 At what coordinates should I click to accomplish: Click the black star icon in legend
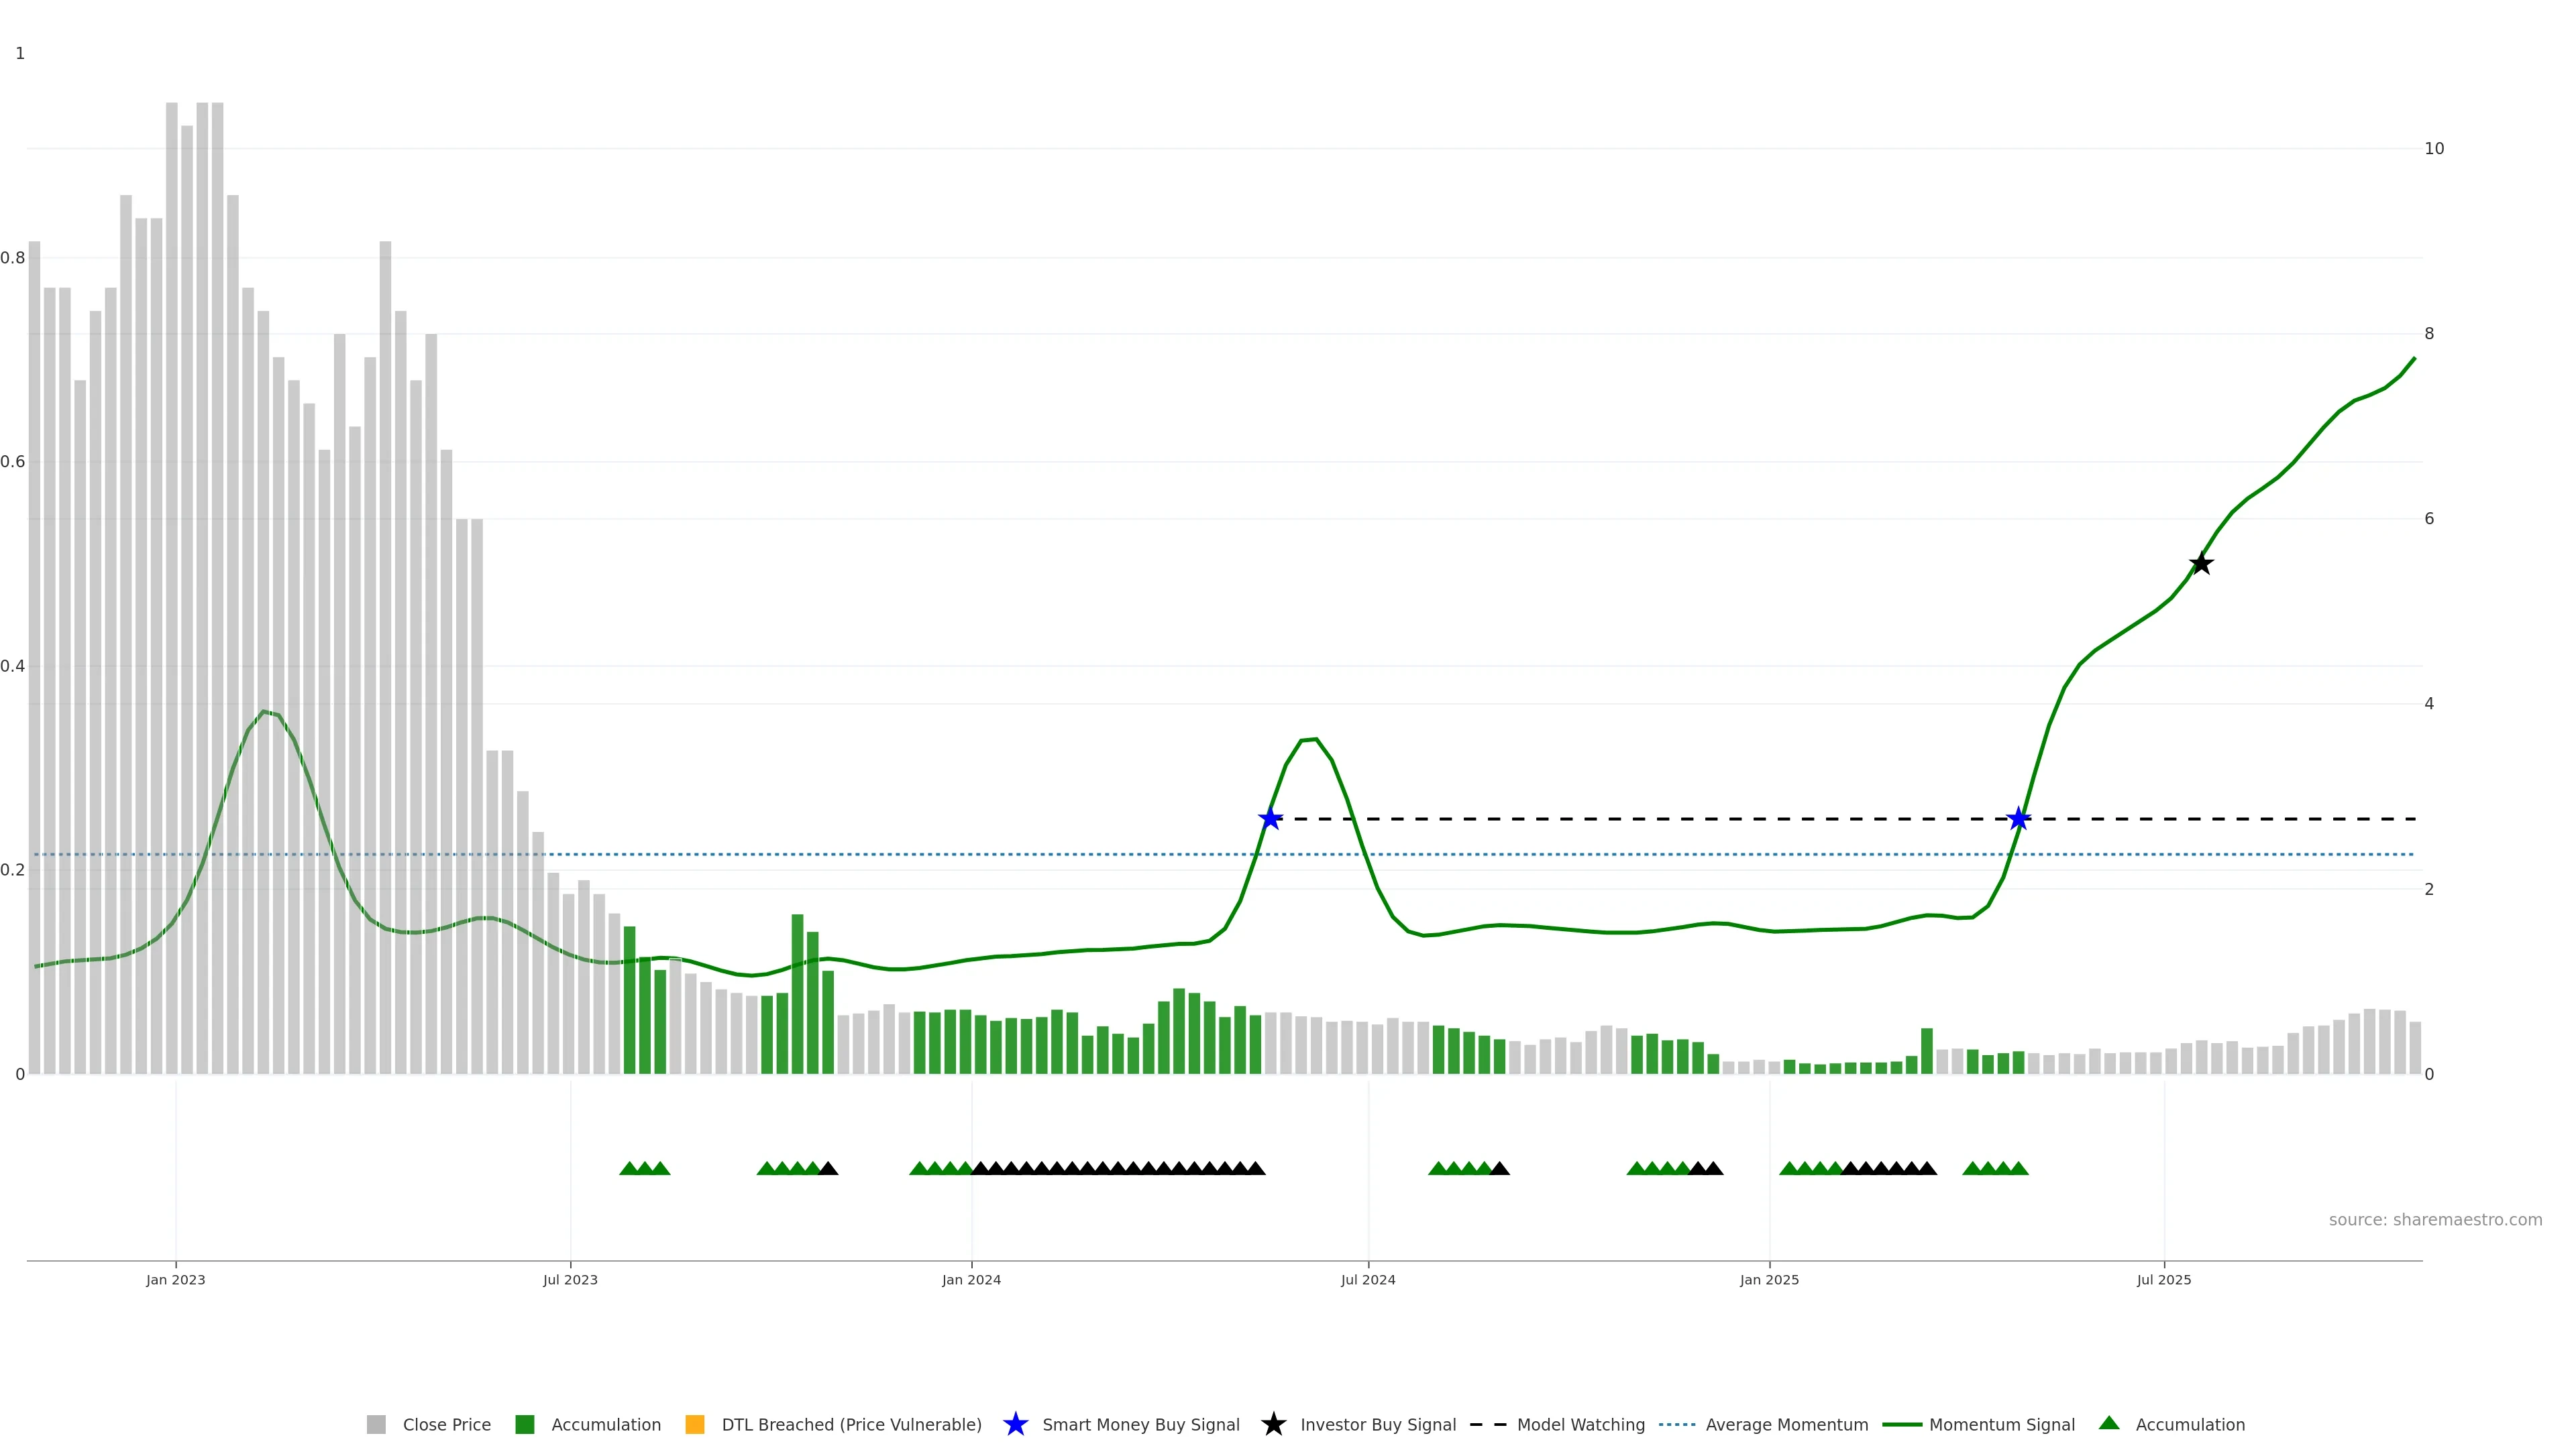[1273, 1424]
